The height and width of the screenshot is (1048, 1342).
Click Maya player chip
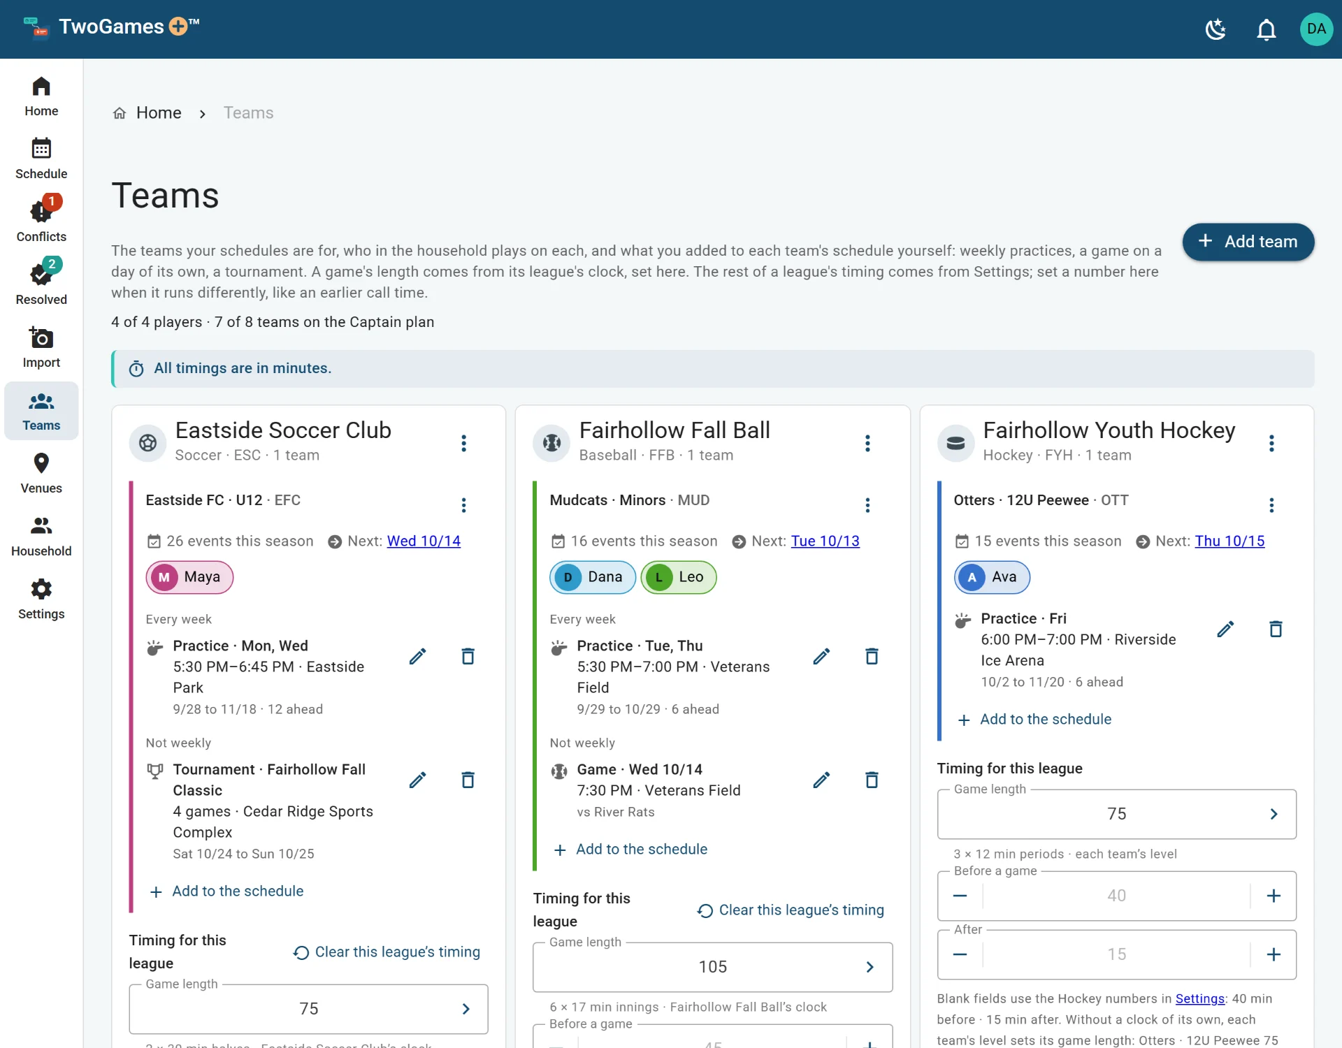click(x=189, y=577)
